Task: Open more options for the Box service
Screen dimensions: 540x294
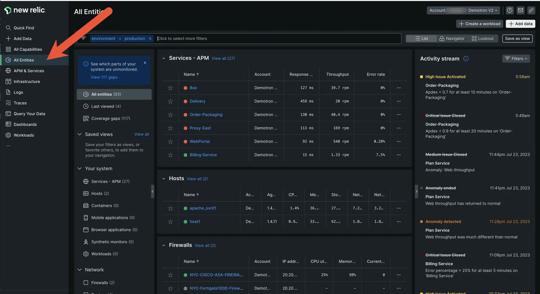Action: coord(399,88)
